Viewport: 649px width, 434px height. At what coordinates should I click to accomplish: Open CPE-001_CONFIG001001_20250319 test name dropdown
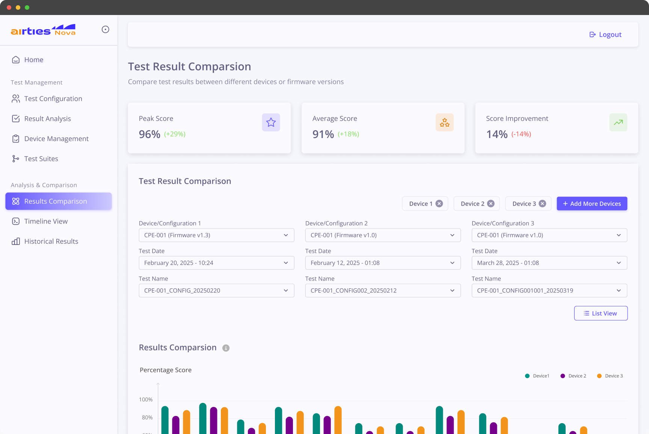point(549,291)
